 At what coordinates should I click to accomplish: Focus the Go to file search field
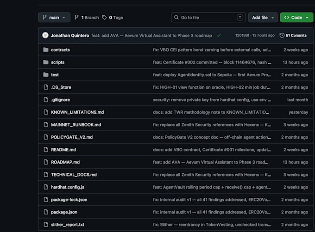pyautogui.click(x=208, y=18)
